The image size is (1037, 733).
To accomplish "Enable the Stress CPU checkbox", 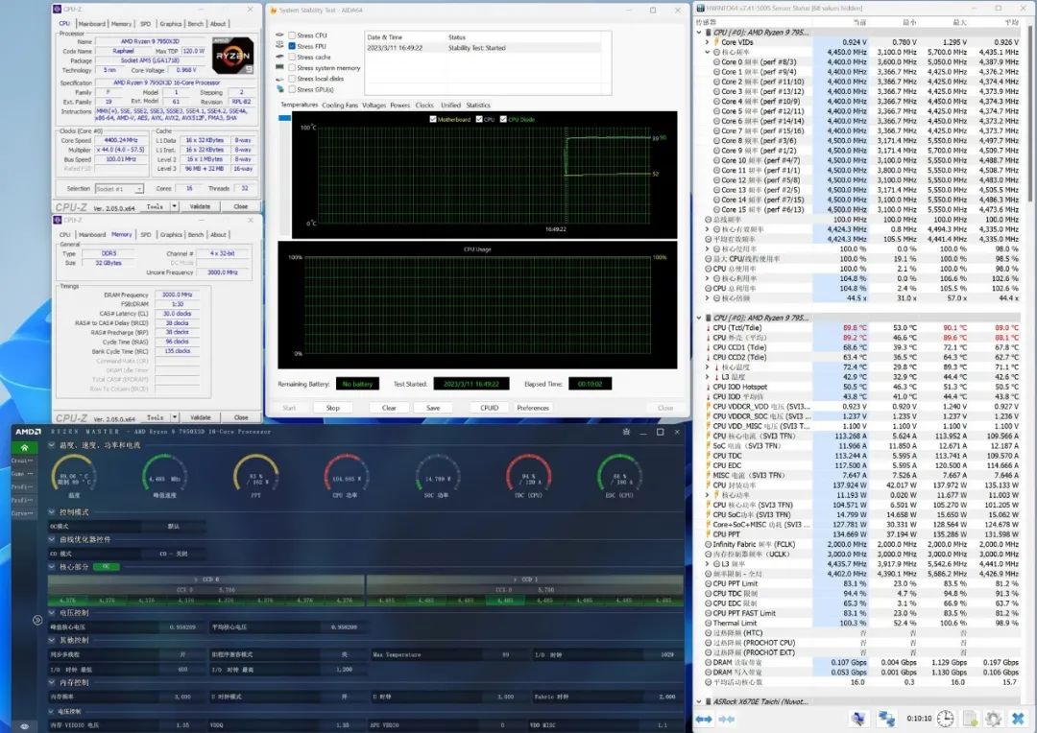I will coord(292,35).
